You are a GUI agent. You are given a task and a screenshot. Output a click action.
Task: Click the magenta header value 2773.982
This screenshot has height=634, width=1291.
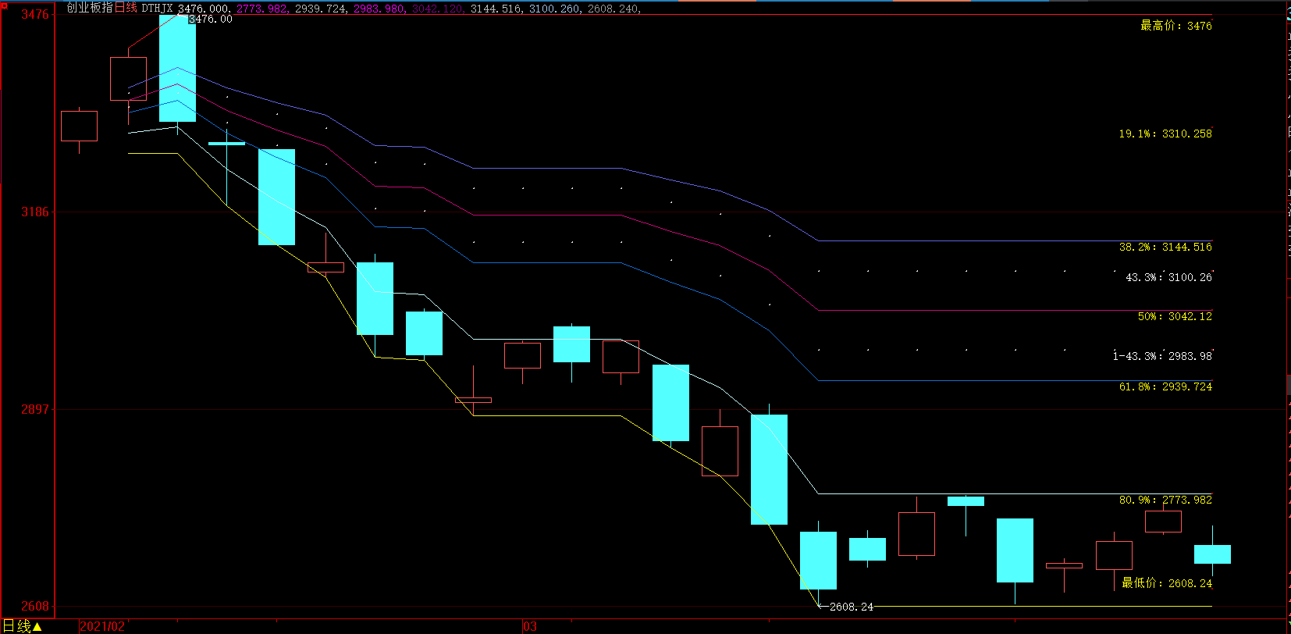(262, 9)
